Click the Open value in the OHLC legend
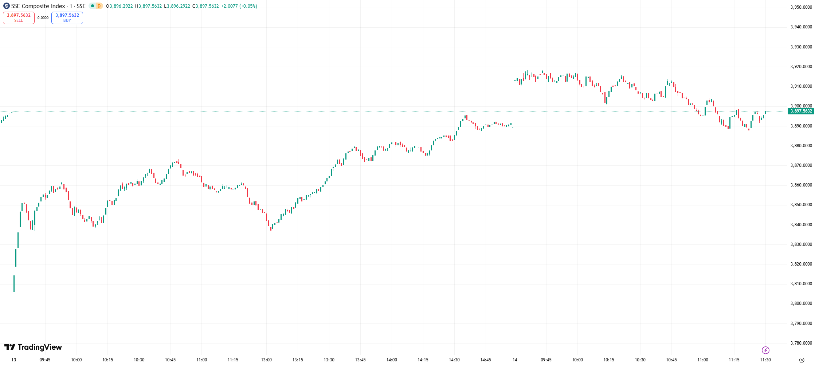This screenshot has width=815, height=365. [x=121, y=6]
